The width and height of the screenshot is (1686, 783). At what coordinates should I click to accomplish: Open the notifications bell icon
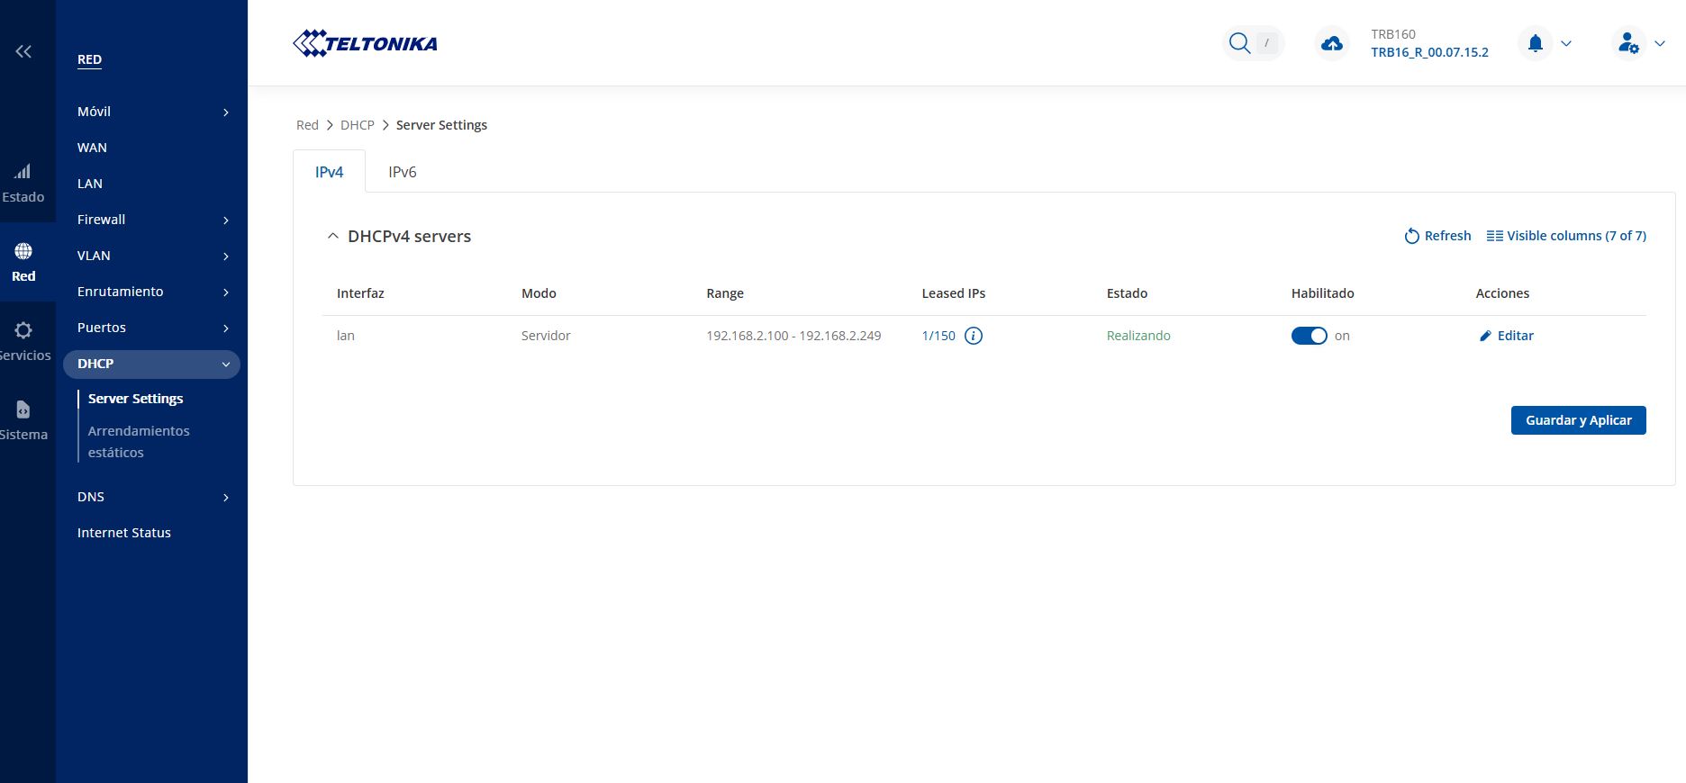(x=1536, y=43)
